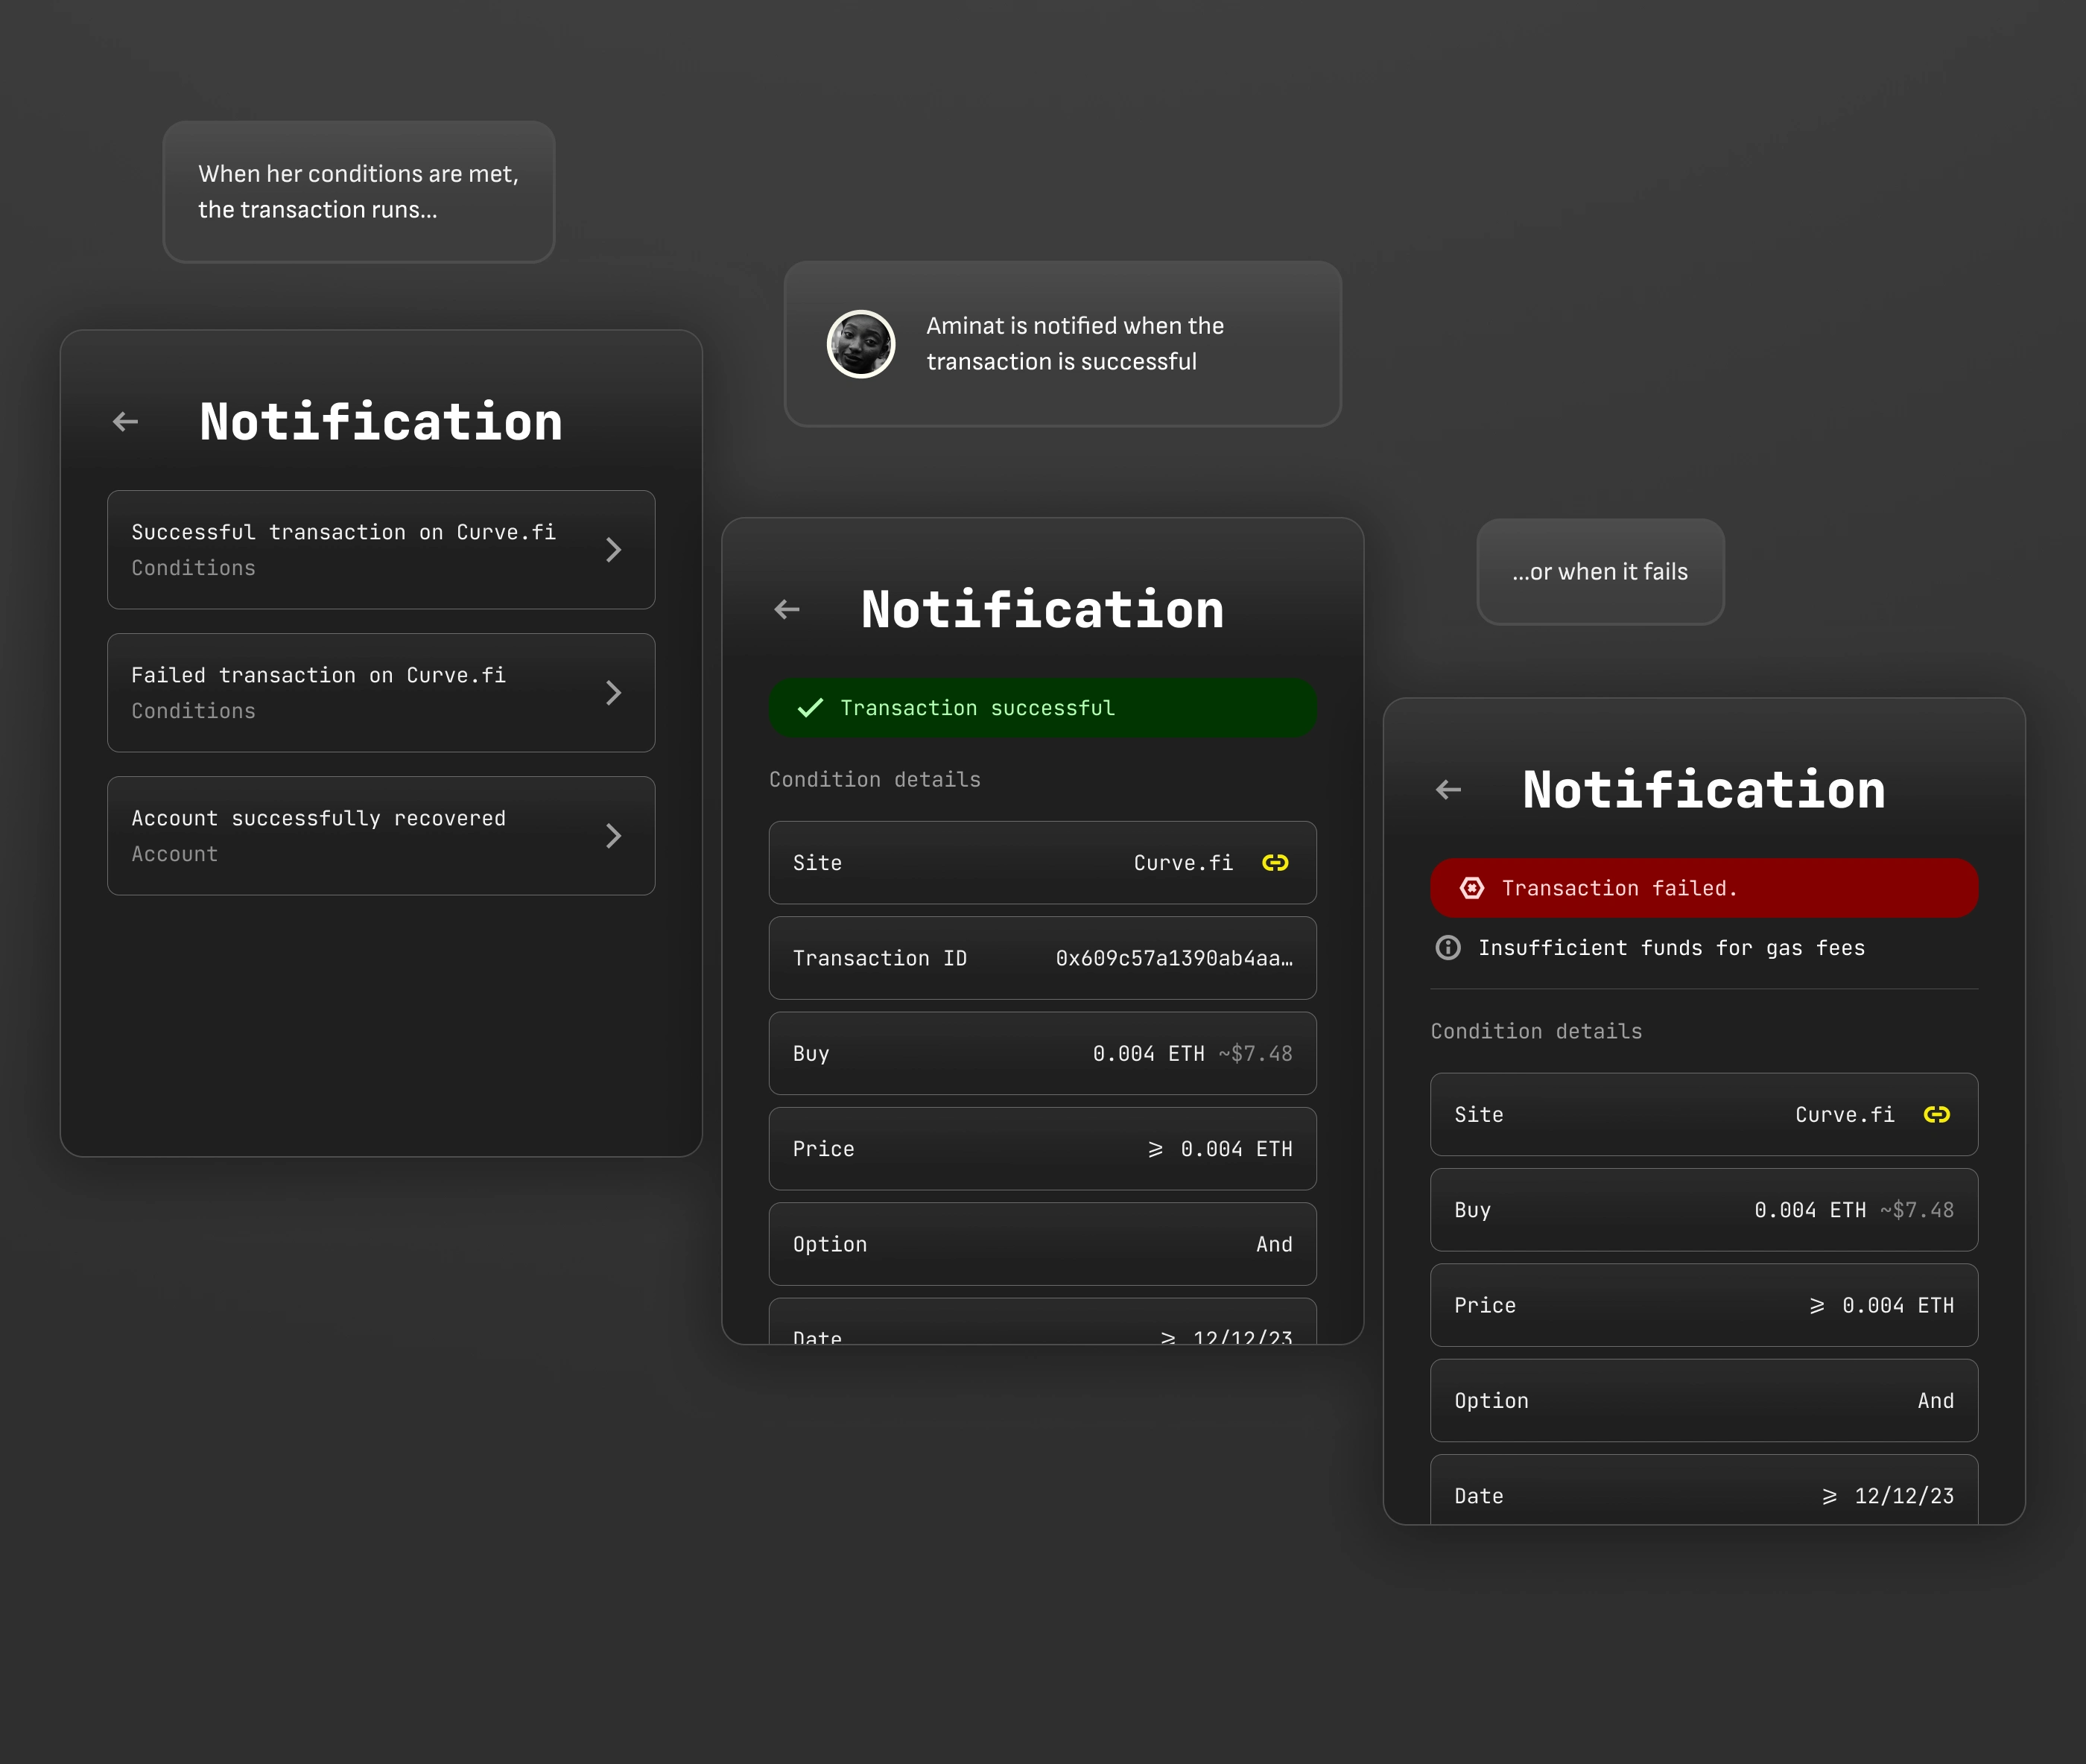
Task: Open Transaction ID row in success panel
Action: coord(1042,958)
